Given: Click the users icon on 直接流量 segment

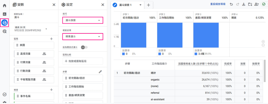Looking at the screenshot, I should coord(44,54).
